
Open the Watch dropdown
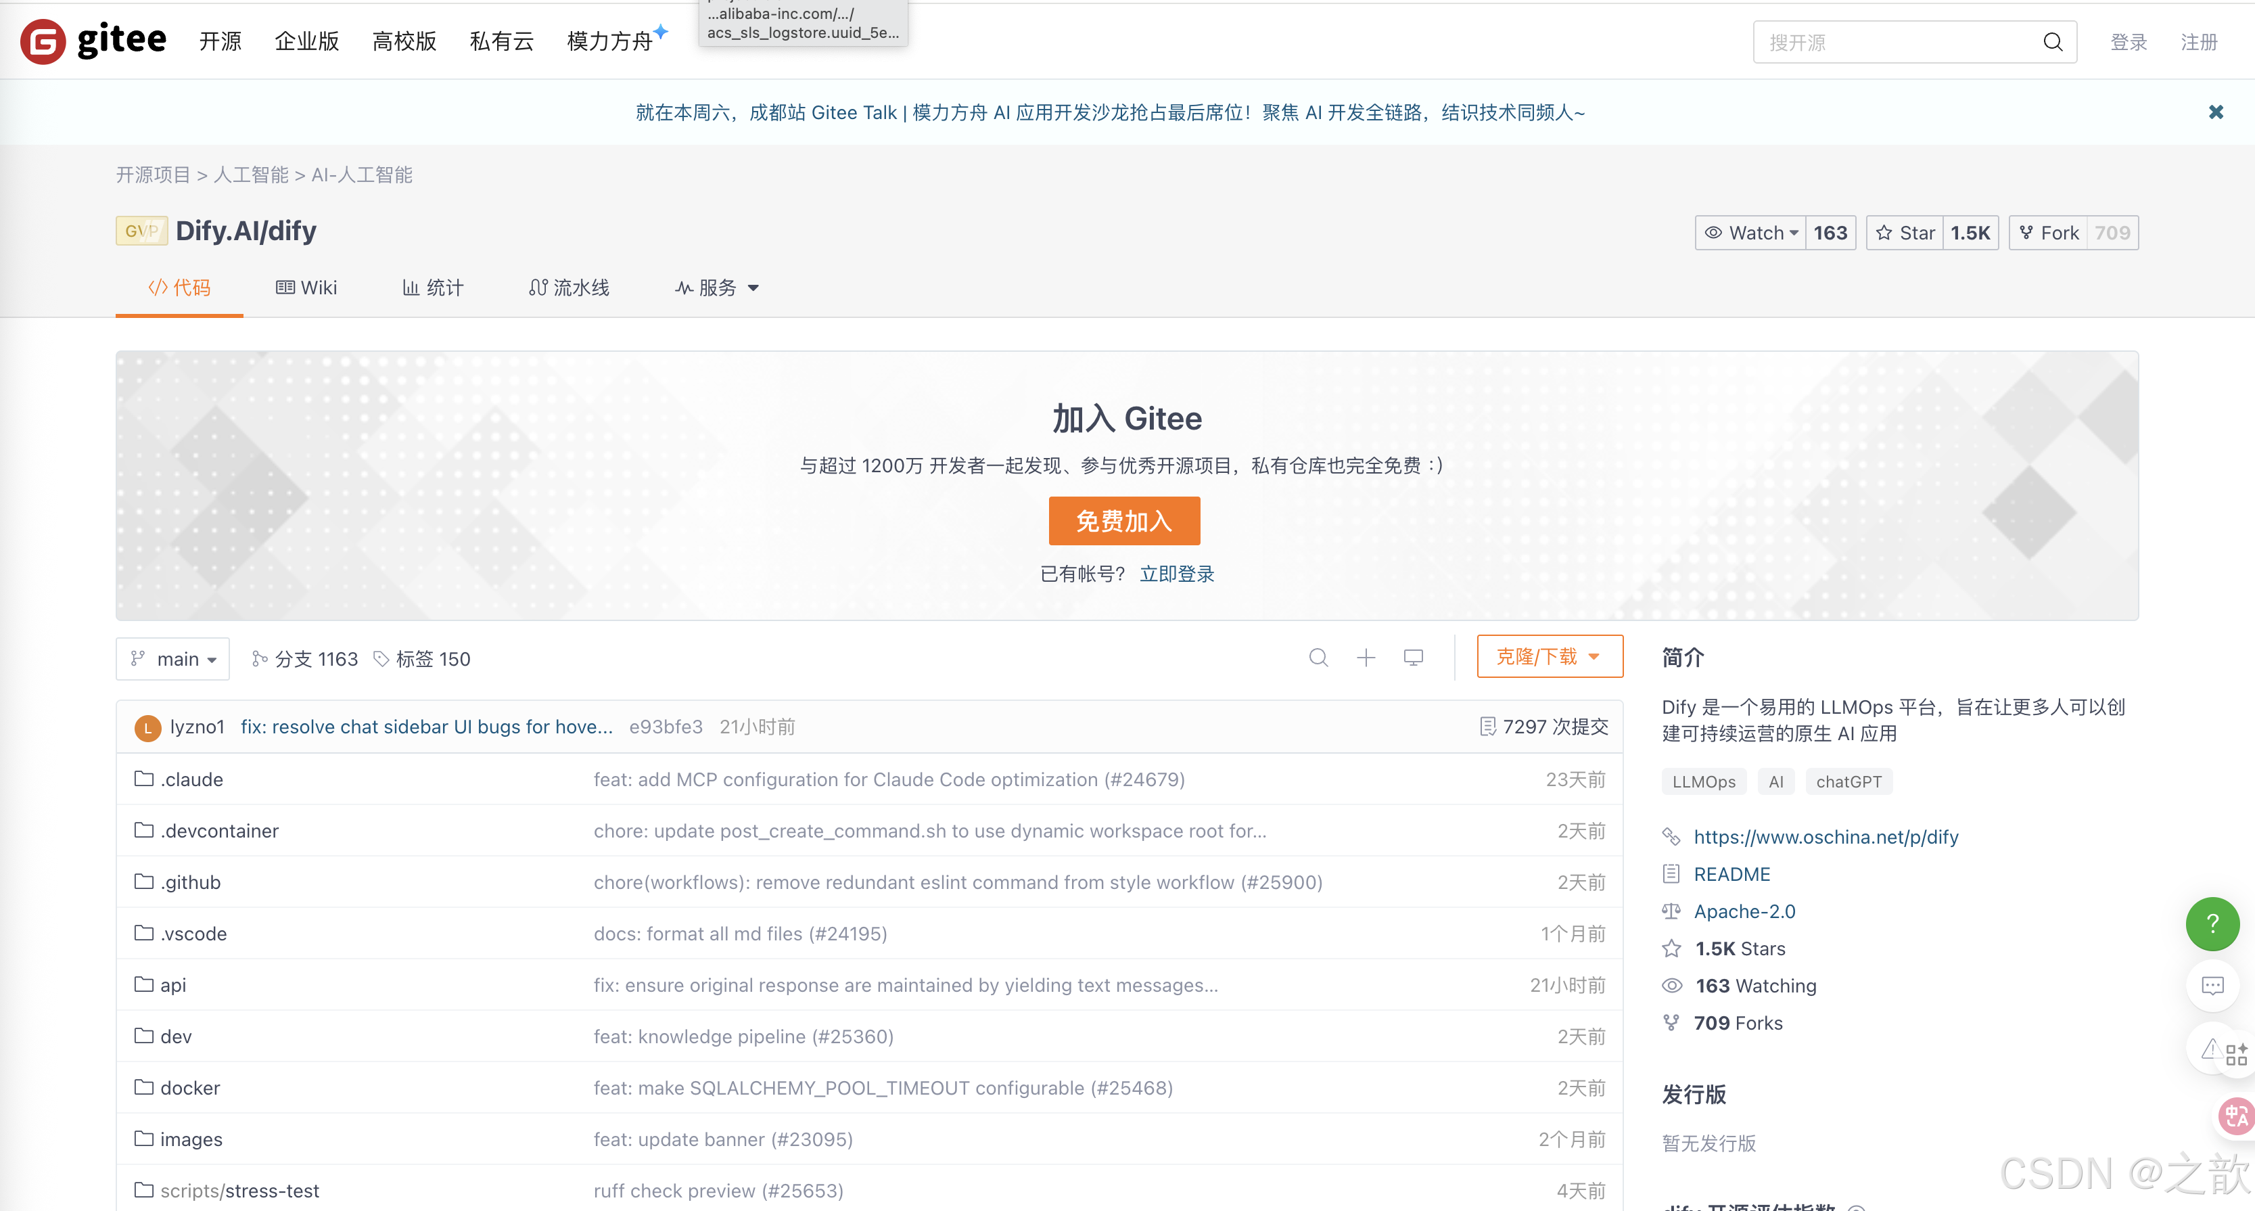tap(1751, 233)
